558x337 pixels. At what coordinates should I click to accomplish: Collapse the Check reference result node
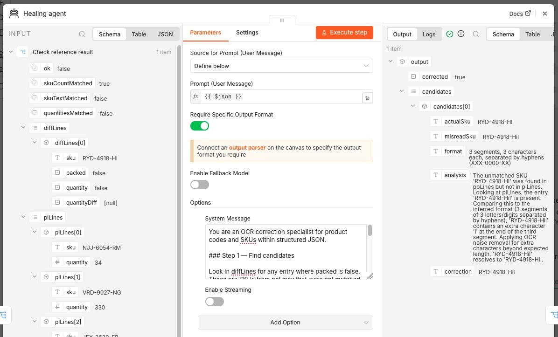[11, 52]
